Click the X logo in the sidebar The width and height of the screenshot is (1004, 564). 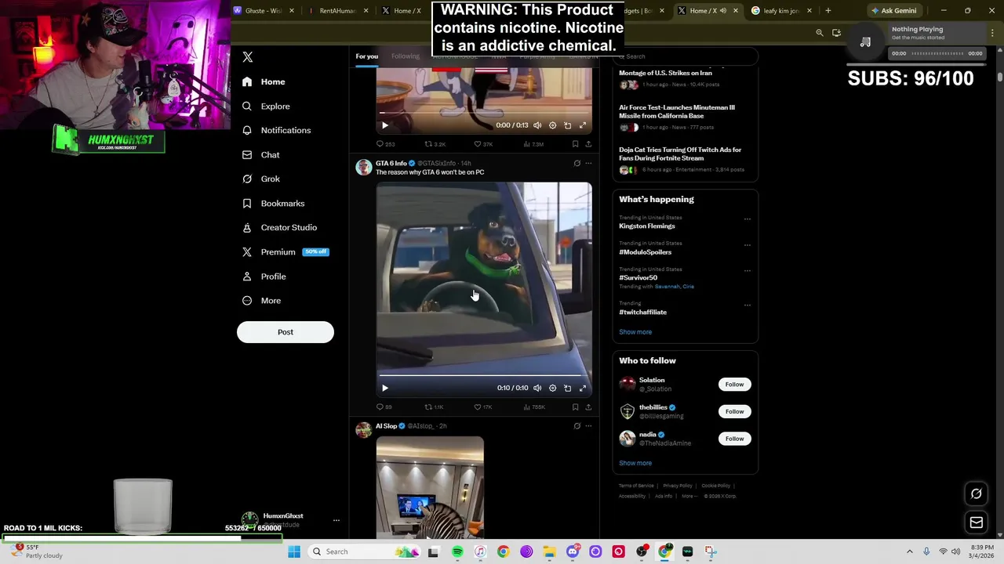(248, 57)
